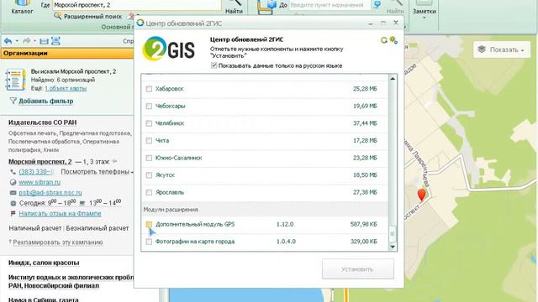Click the GPS module version 1.12.0

(x=285, y=224)
